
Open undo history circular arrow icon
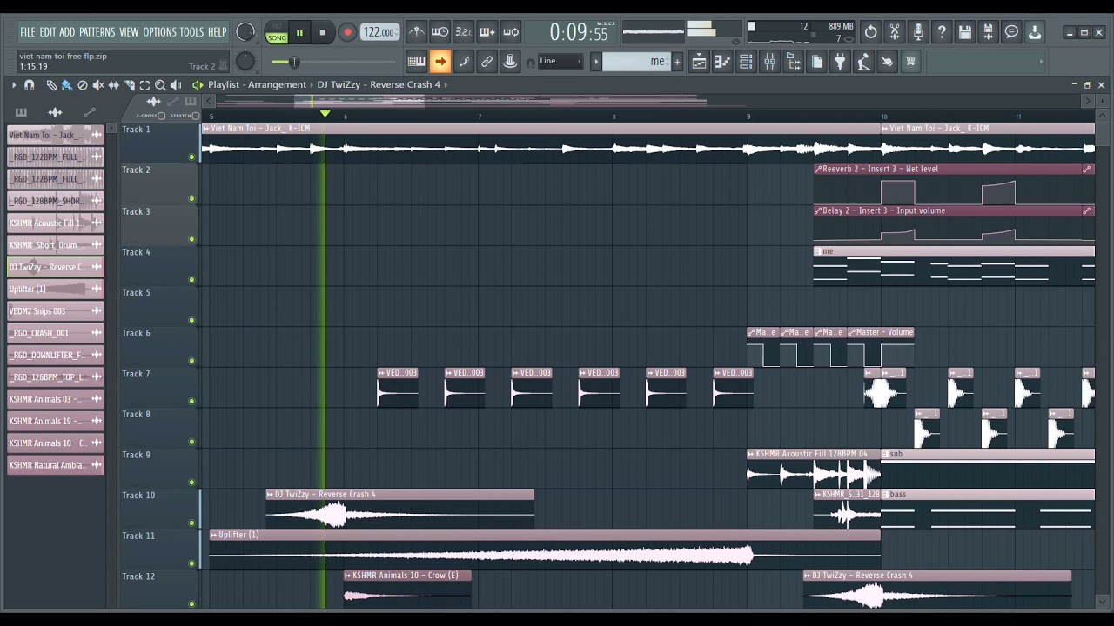pyautogui.click(x=870, y=32)
